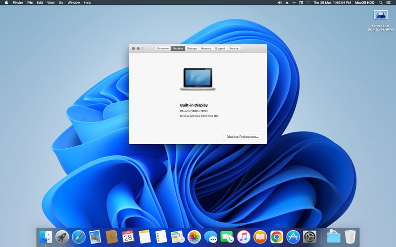Viewport: 396px width, 247px height.
Task: Open Preview image icon in dock
Action: pyautogui.click(x=178, y=237)
